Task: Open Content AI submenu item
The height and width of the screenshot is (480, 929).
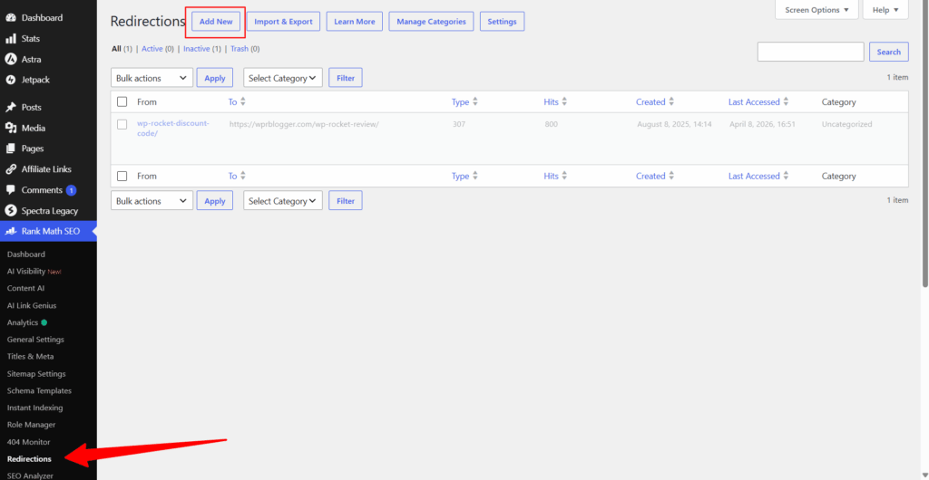Action: (25, 289)
